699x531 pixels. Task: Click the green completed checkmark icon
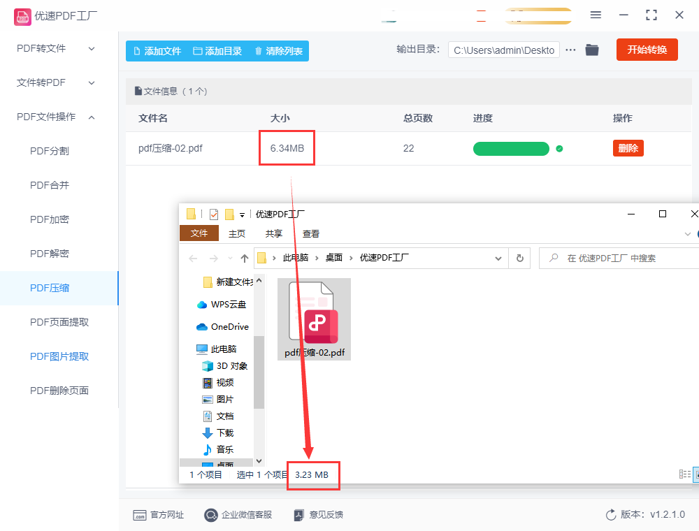click(x=559, y=149)
